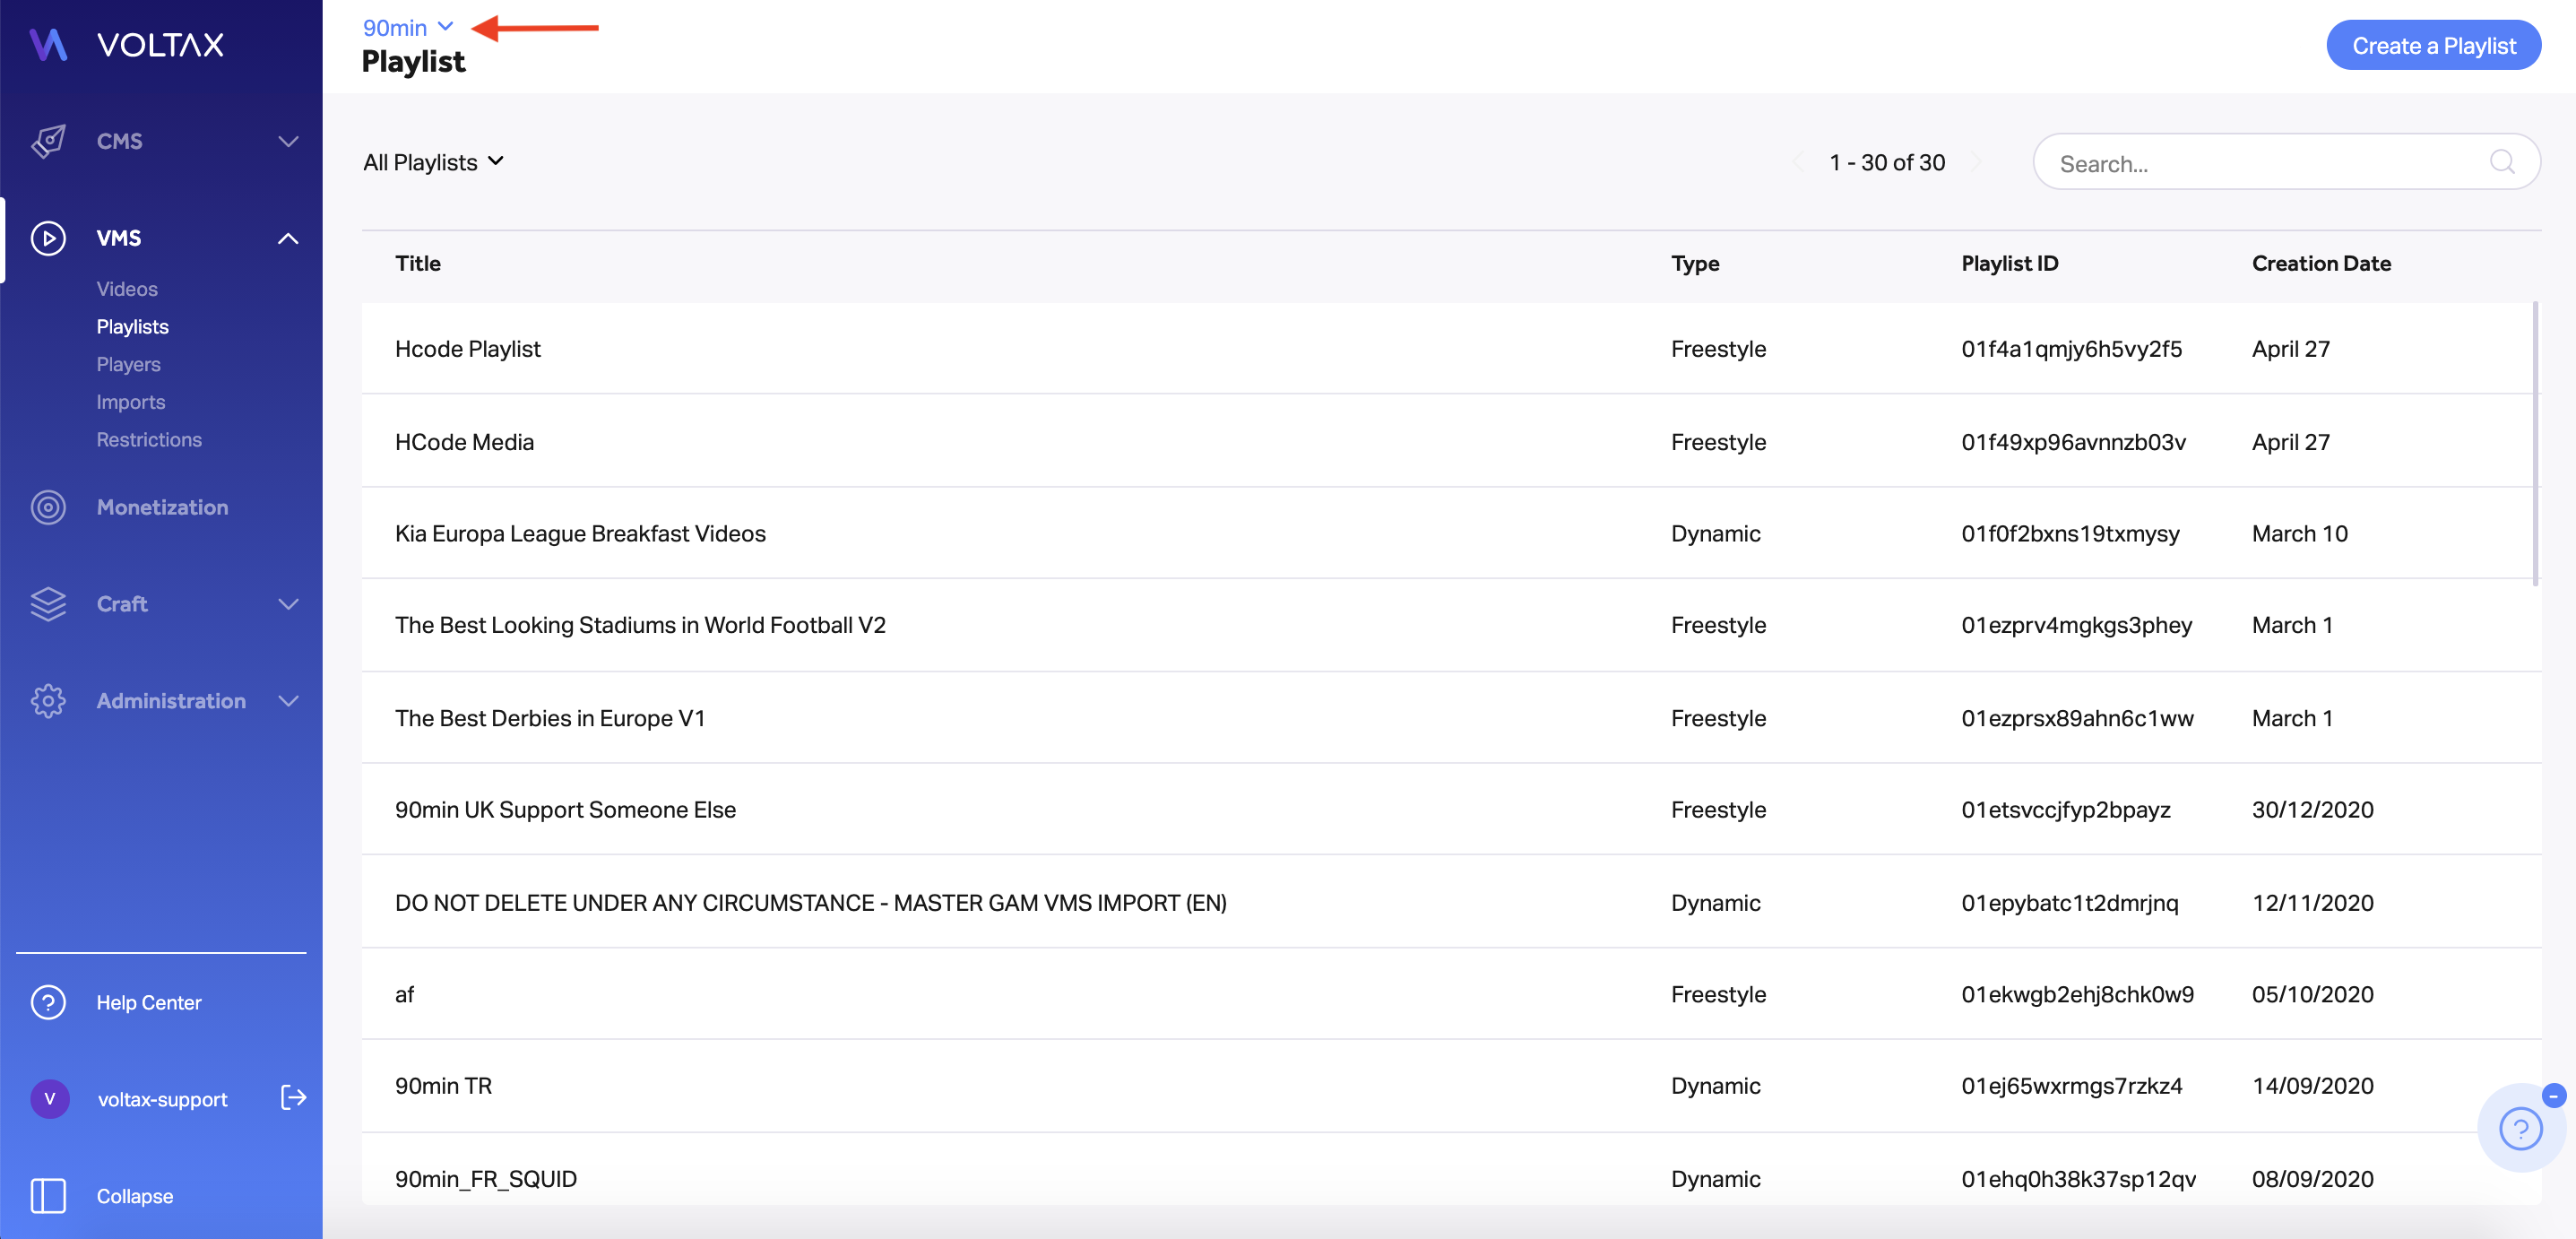Click the CMS section label
This screenshot has width=2576, height=1239.
(x=119, y=141)
